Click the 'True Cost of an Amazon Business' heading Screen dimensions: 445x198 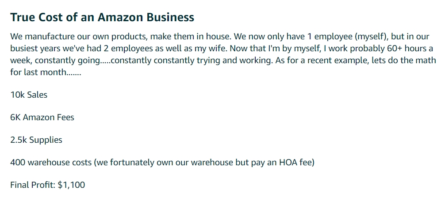[102, 17]
